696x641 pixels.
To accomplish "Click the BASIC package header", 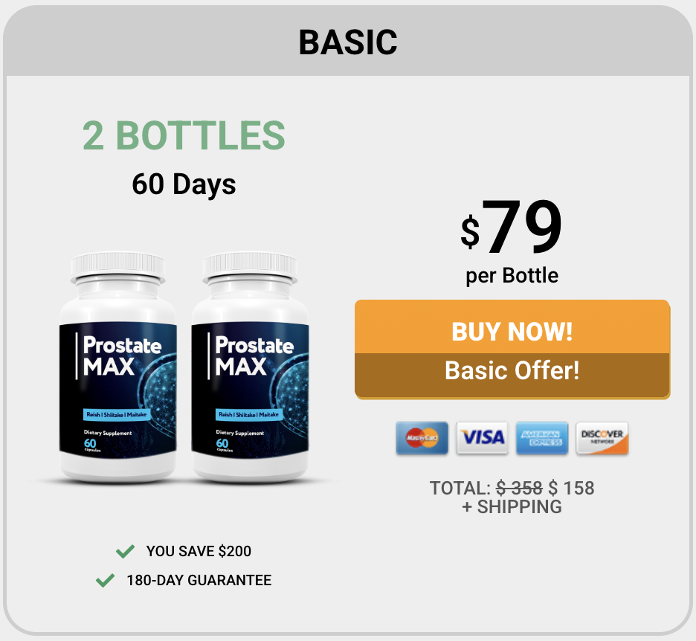I will tap(348, 42).
